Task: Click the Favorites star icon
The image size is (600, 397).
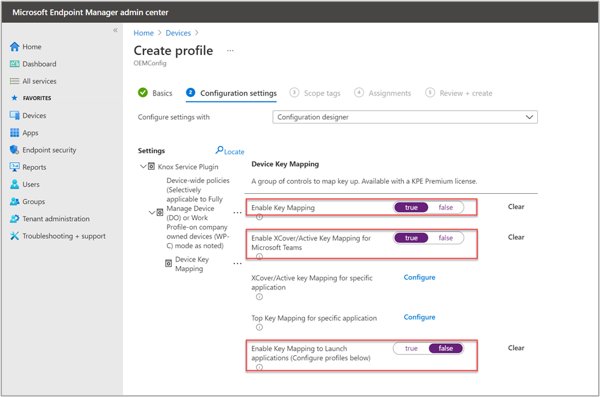Action: point(15,98)
